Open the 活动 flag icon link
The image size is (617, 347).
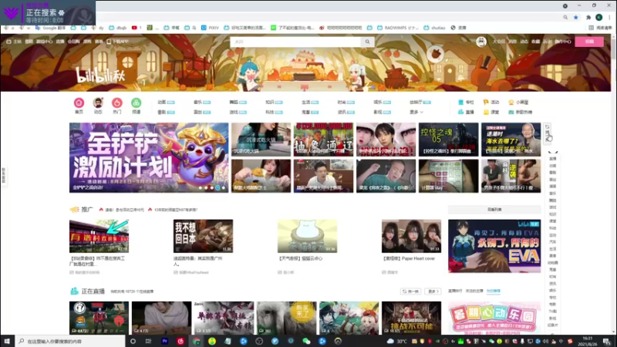click(491, 102)
